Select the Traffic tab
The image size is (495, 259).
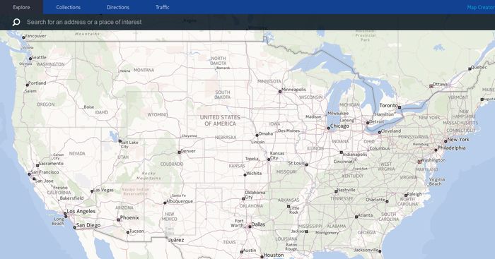click(162, 7)
